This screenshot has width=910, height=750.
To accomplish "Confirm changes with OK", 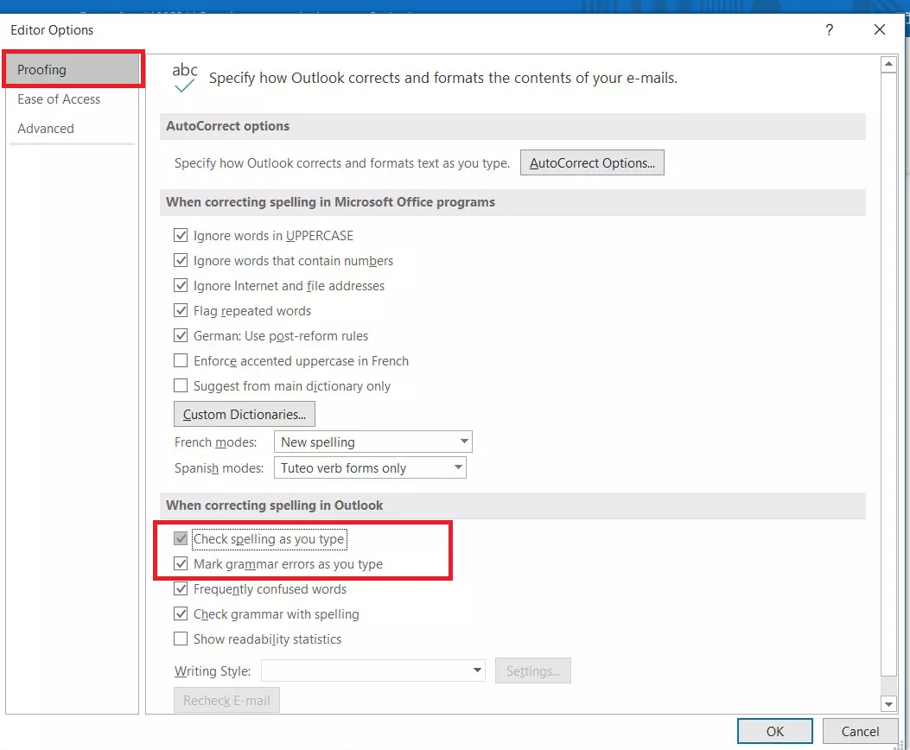I will (774, 731).
